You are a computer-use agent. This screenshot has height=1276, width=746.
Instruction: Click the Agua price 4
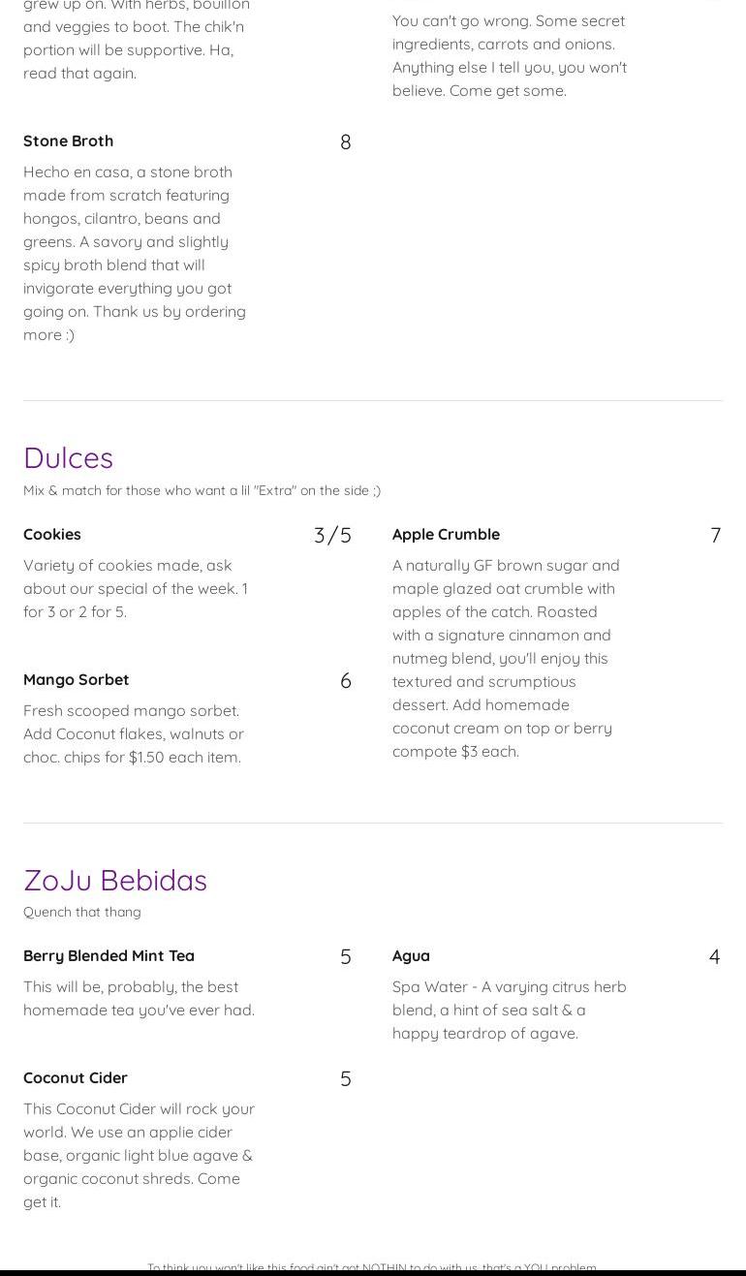coord(714,957)
